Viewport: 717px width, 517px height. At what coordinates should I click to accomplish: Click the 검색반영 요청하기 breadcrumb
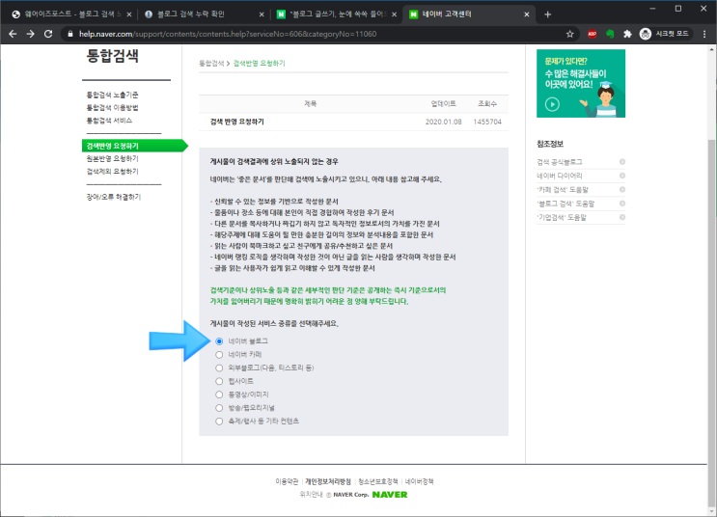(x=260, y=64)
